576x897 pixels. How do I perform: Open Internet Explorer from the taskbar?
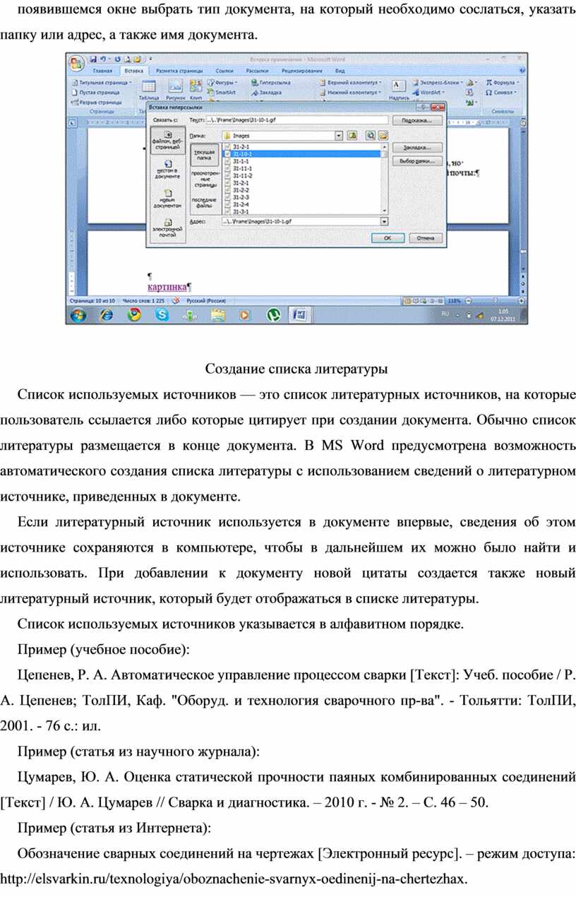coord(107,314)
